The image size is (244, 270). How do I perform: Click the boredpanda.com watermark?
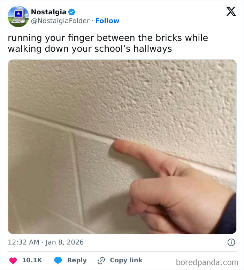[x=207, y=262]
